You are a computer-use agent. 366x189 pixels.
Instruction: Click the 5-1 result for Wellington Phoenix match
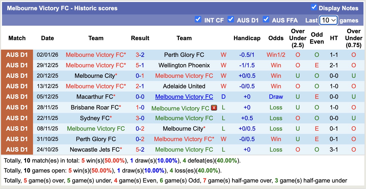140,65
